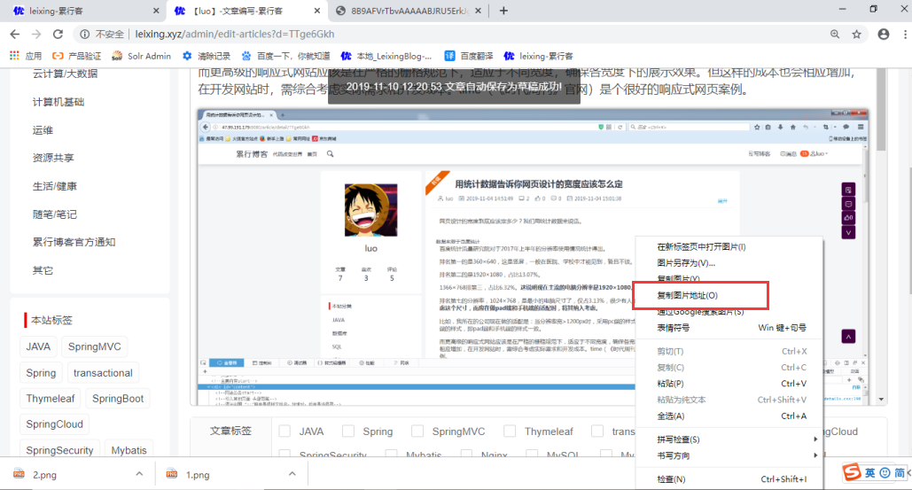Check the trans... article tag checkbox
The width and height of the screenshot is (912, 490).
(597, 432)
